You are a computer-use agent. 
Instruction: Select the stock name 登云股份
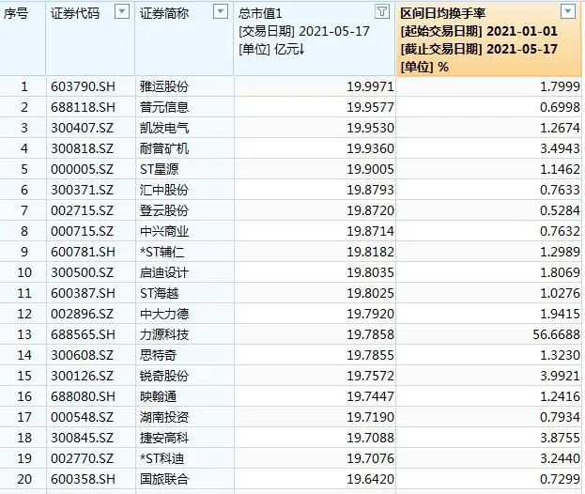164,210
